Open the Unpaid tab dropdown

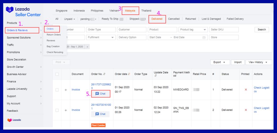tap(69, 19)
